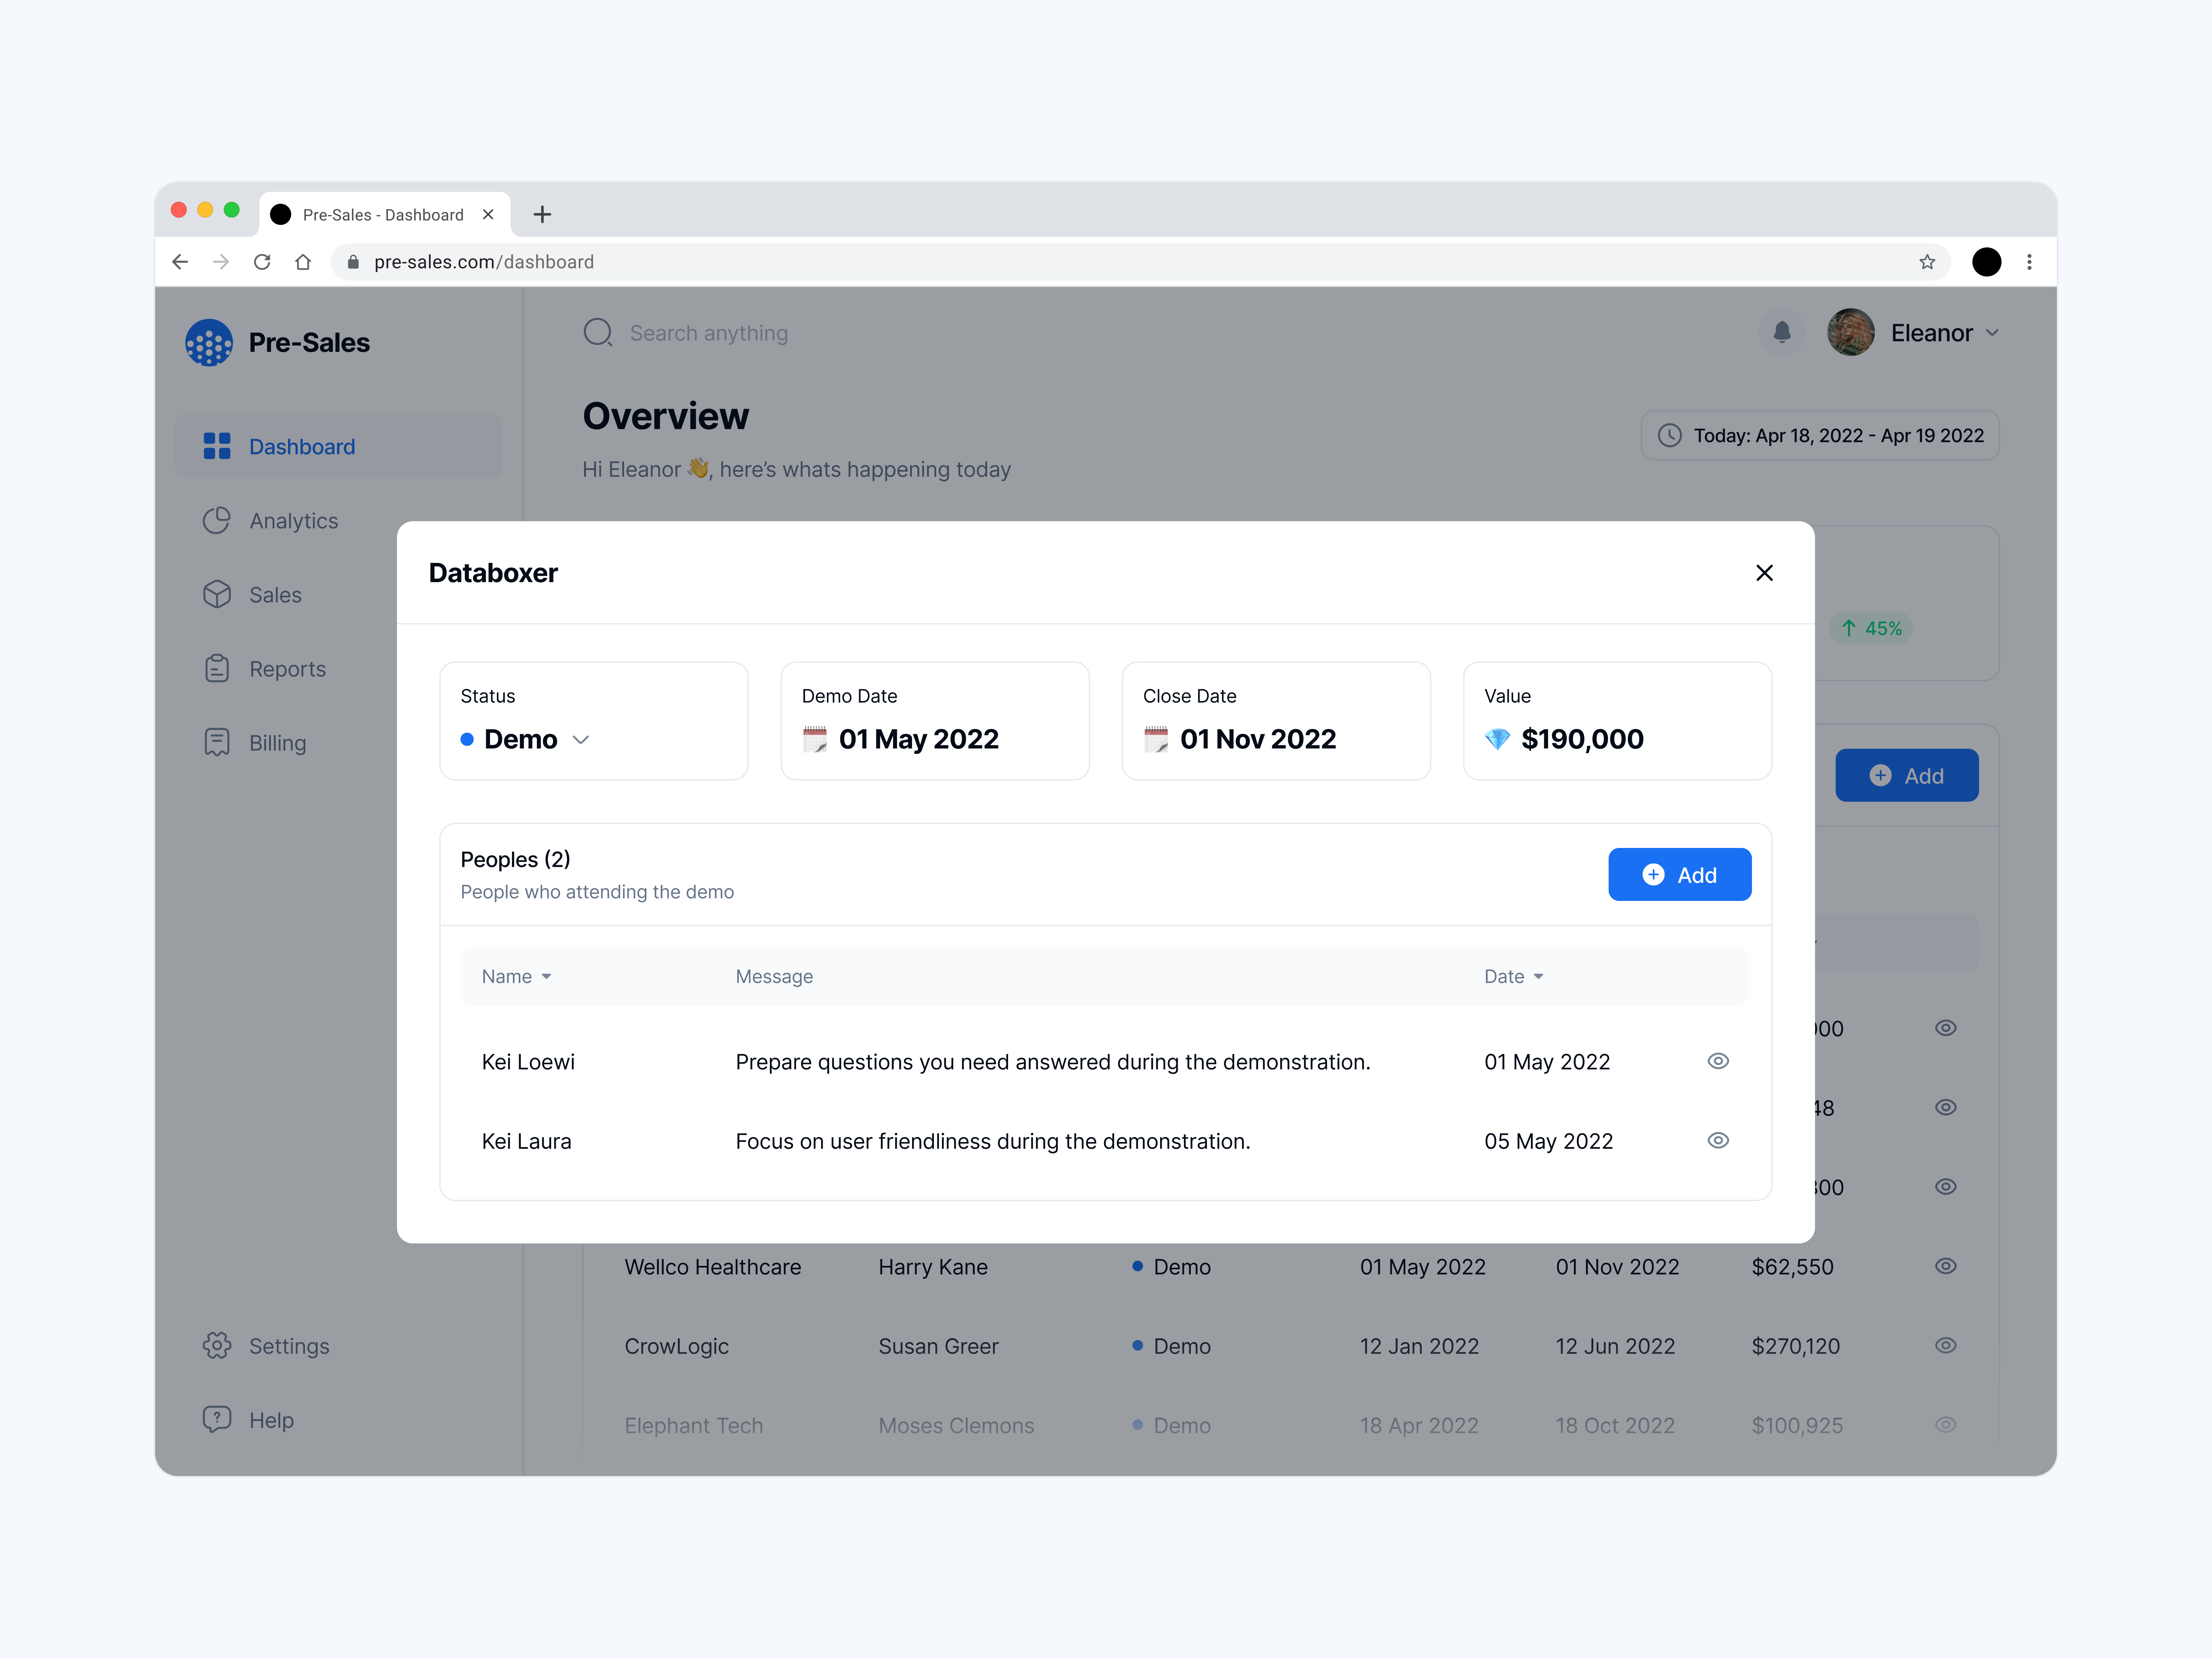2212x1659 pixels.
Task: View details for Kei Laura's message
Action: (1718, 1140)
